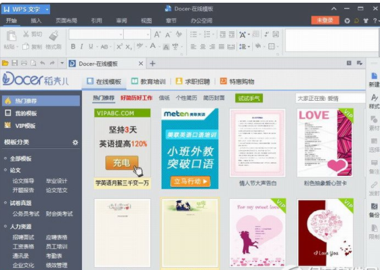The height and width of the screenshot is (270, 380).
Task: Open the 特惠购物 Docer section
Action: coord(237,81)
